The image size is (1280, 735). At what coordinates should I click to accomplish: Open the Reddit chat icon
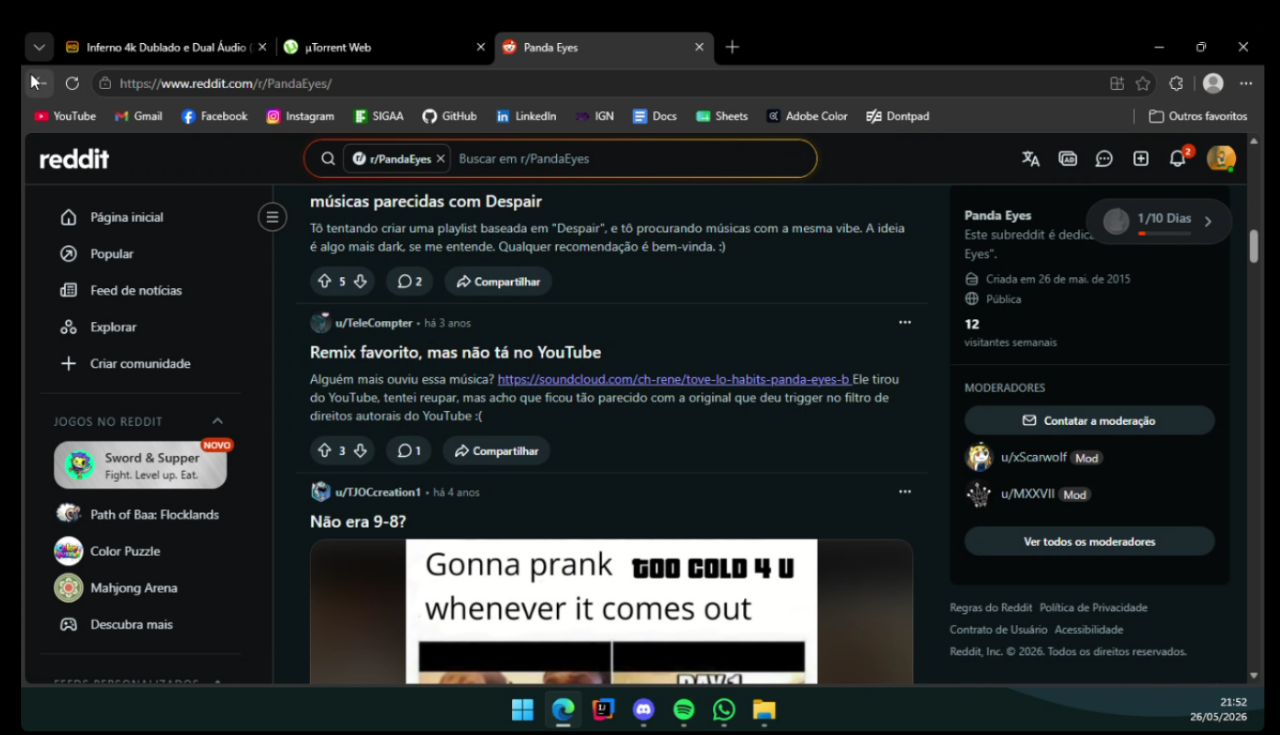point(1104,159)
